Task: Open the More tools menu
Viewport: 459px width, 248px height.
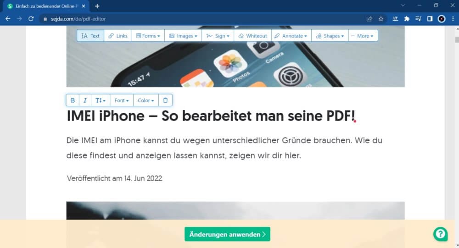Action: pyautogui.click(x=363, y=36)
